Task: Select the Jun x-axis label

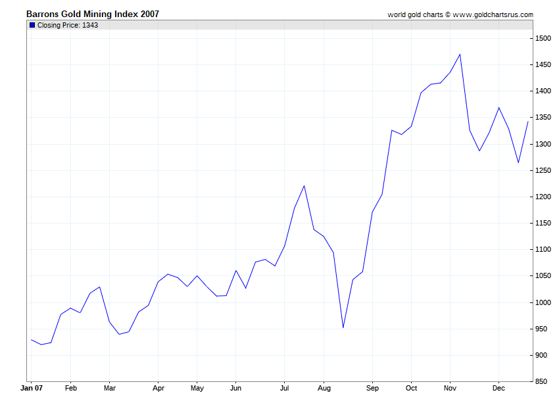Action: coord(235,388)
